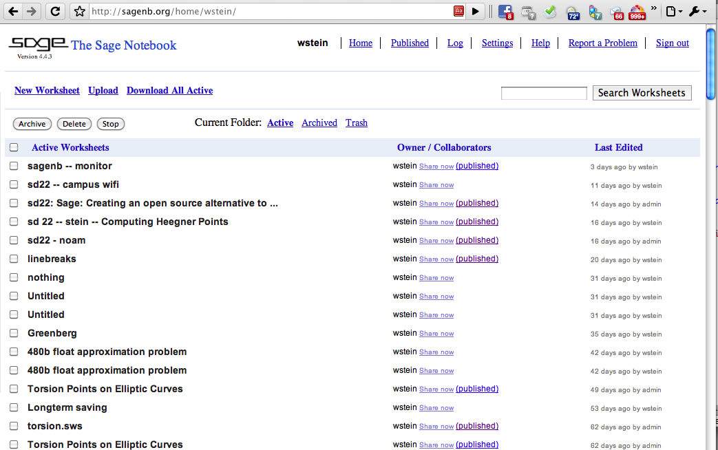The height and width of the screenshot is (450, 718).
Task: Click the Upload link
Action: point(103,91)
